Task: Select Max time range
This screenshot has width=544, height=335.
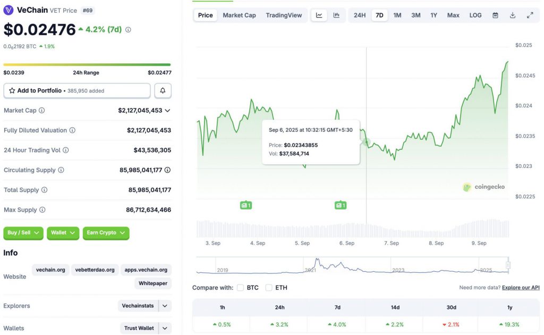Action: [x=453, y=15]
